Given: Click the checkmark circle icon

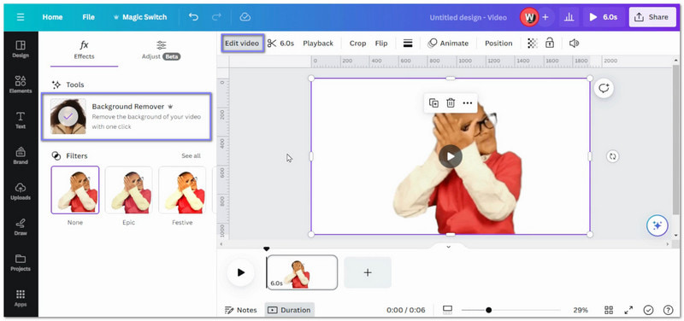Looking at the screenshot, I should coord(649,310).
